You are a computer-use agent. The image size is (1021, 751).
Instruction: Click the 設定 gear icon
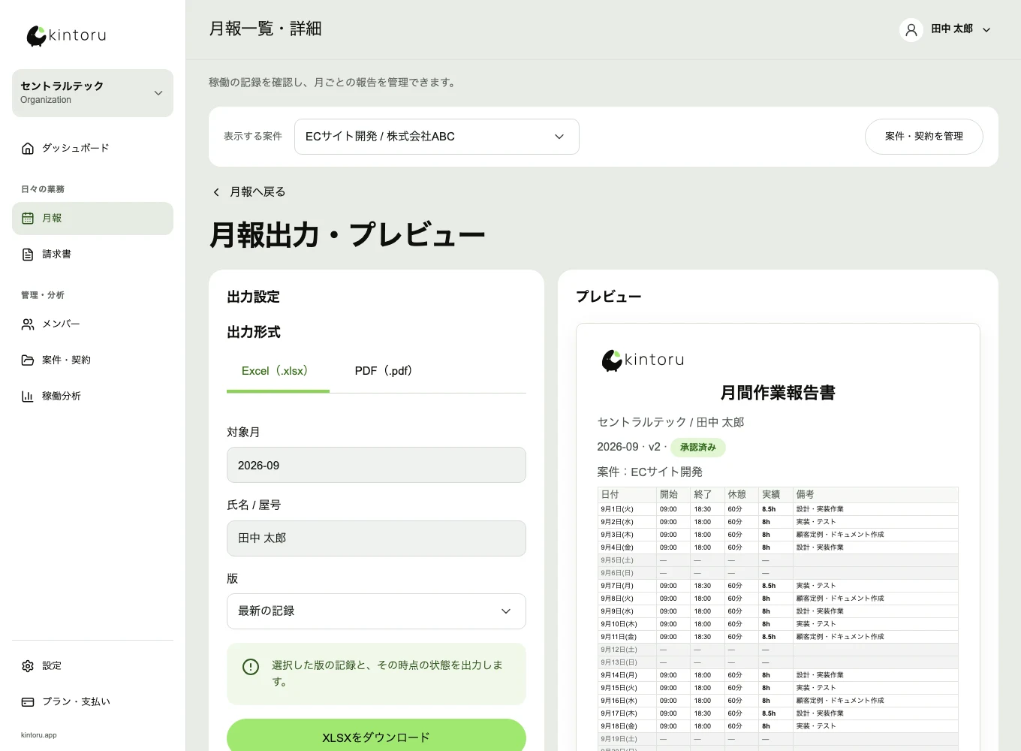tap(28, 665)
